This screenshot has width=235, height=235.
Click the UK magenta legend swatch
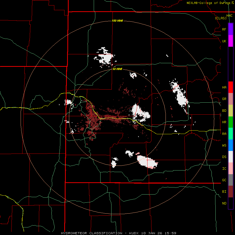click(231, 41)
